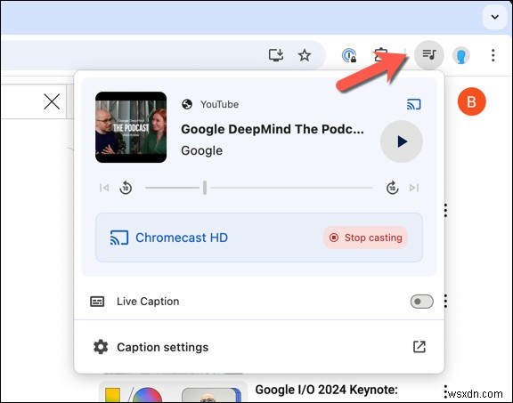Open the password manager extension icon

point(349,55)
